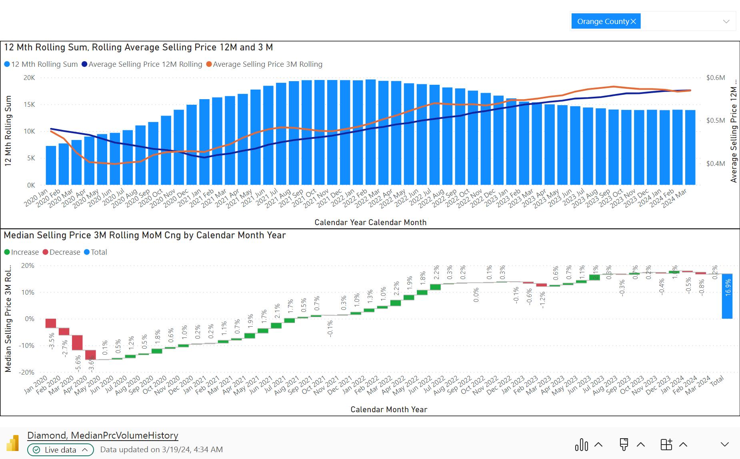Click the Power BI logo icon
The height and width of the screenshot is (459, 740).
[13, 443]
